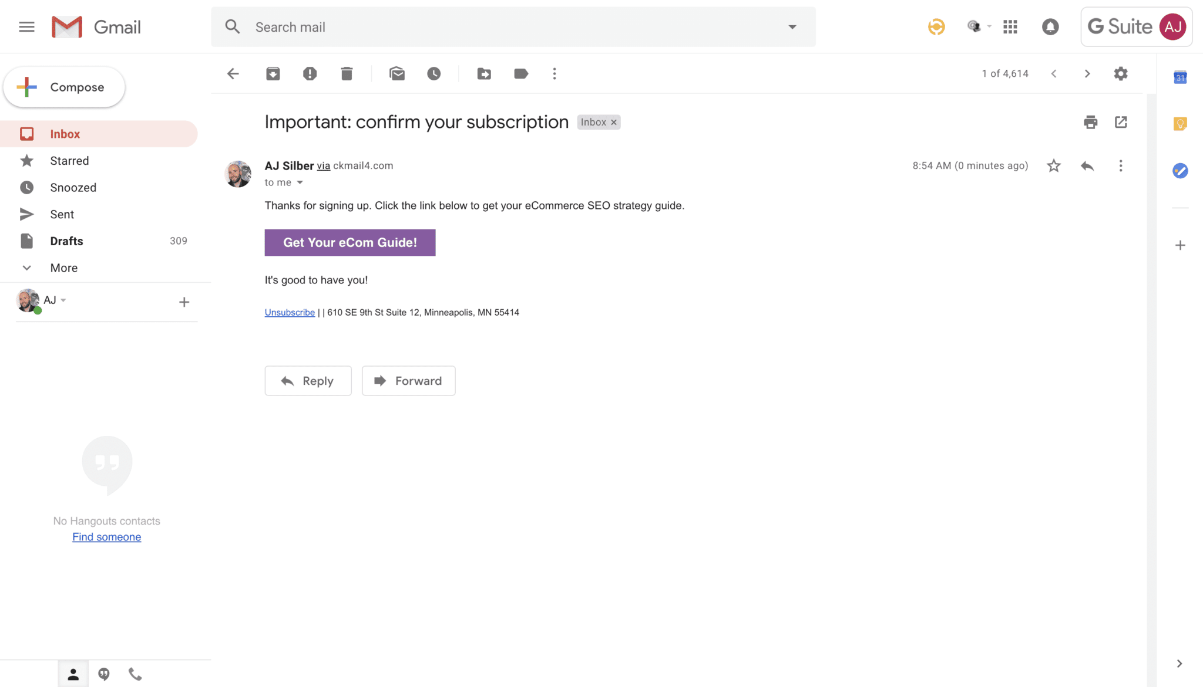Open the Move to folder icon
Screen dimensions: 1203x687
point(484,73)
